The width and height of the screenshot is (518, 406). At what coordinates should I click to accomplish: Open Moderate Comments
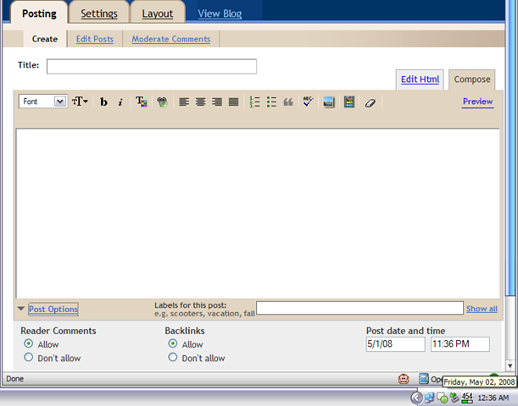click(x=171, y=39)
